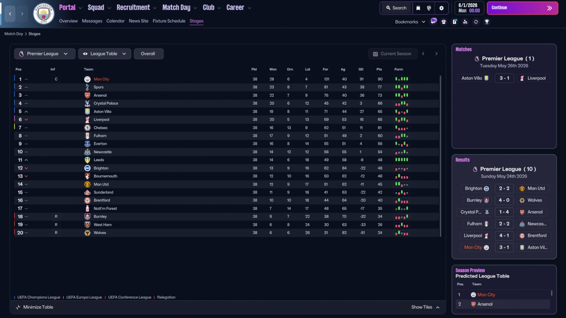Click the Overall filter button

pyautogui.click(x=149, y=54)
